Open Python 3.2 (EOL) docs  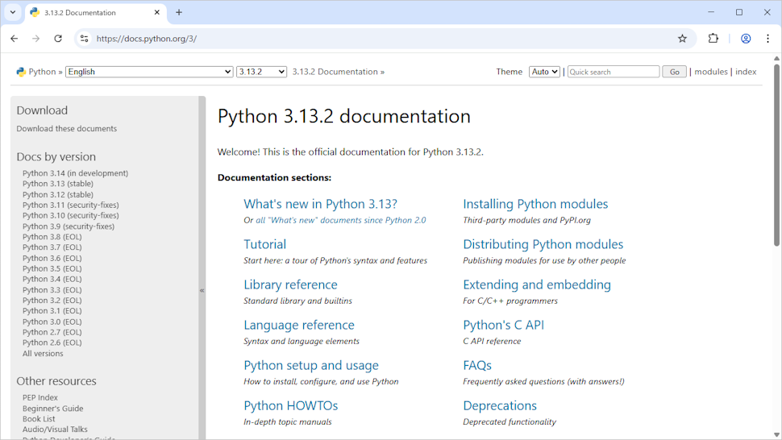point(52,301)
